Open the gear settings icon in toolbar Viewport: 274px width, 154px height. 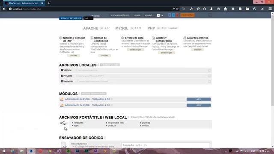pyautogui.click(x=233, y=9)
